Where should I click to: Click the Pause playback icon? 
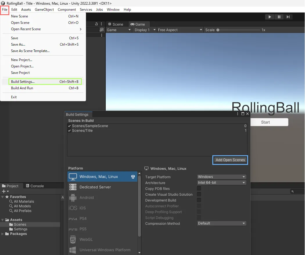click(x=279, y=17)
